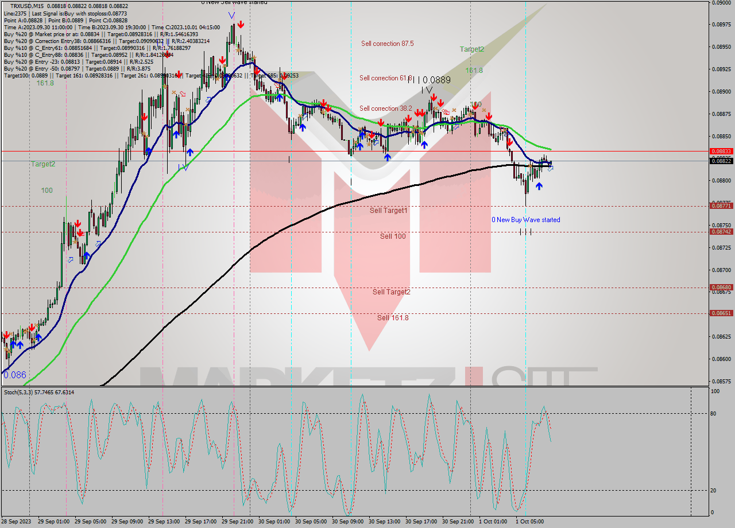Click the '28 Sep 2023' date on the time axis
The height and width of the screenshot is (528, 735).
pyautogui.click(x=16, y=522)
